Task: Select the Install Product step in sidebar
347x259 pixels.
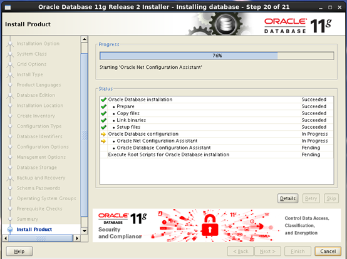Action: coord(34,230)
